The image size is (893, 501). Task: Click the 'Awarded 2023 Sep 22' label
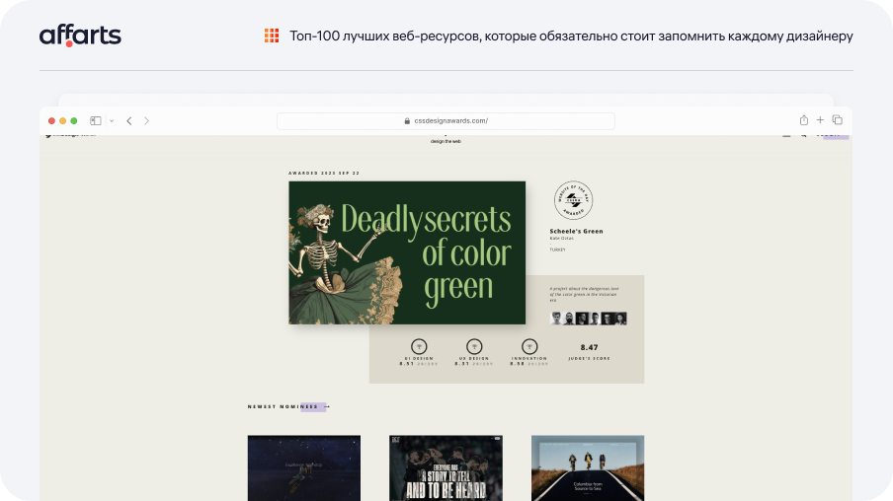click(324, 173)
